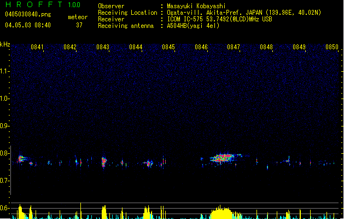Click the meteor count value 37
The height and width of the screenshot is (219, 344).
[79, 25]
